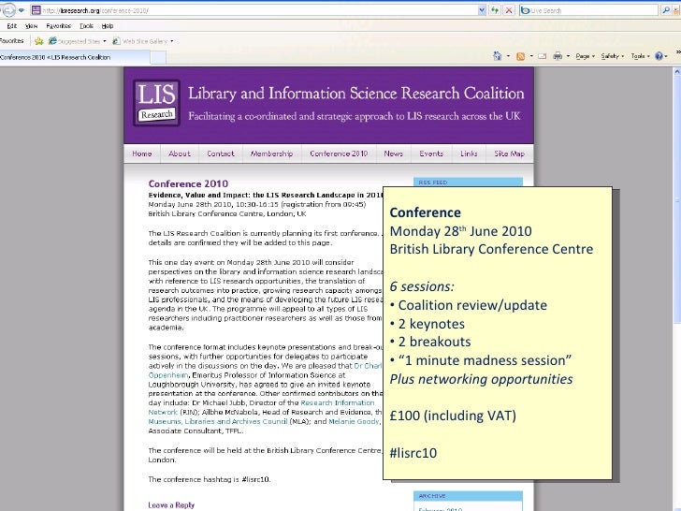The width and height of the screenshot is (681, 511).
Task: Click the green Refresh arrows icon
Action: (x=495, y=10)
